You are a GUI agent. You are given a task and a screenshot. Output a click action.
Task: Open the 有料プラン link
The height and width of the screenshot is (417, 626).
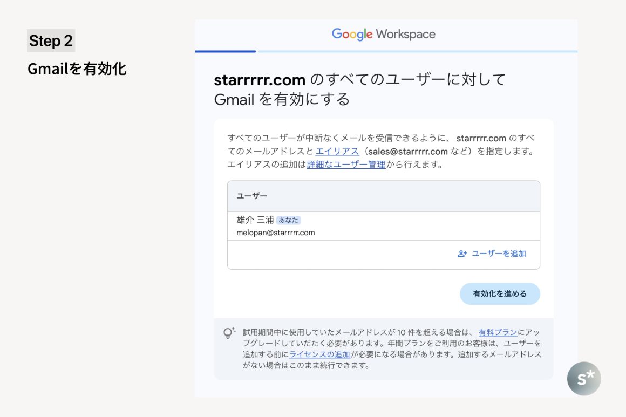tap(498, 332)
